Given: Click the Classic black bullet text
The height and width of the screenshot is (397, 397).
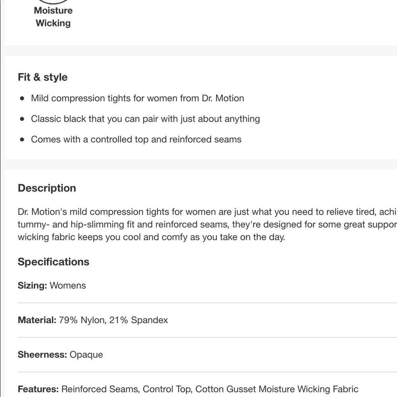Looking at the screenshot, I should coord(145,119).
